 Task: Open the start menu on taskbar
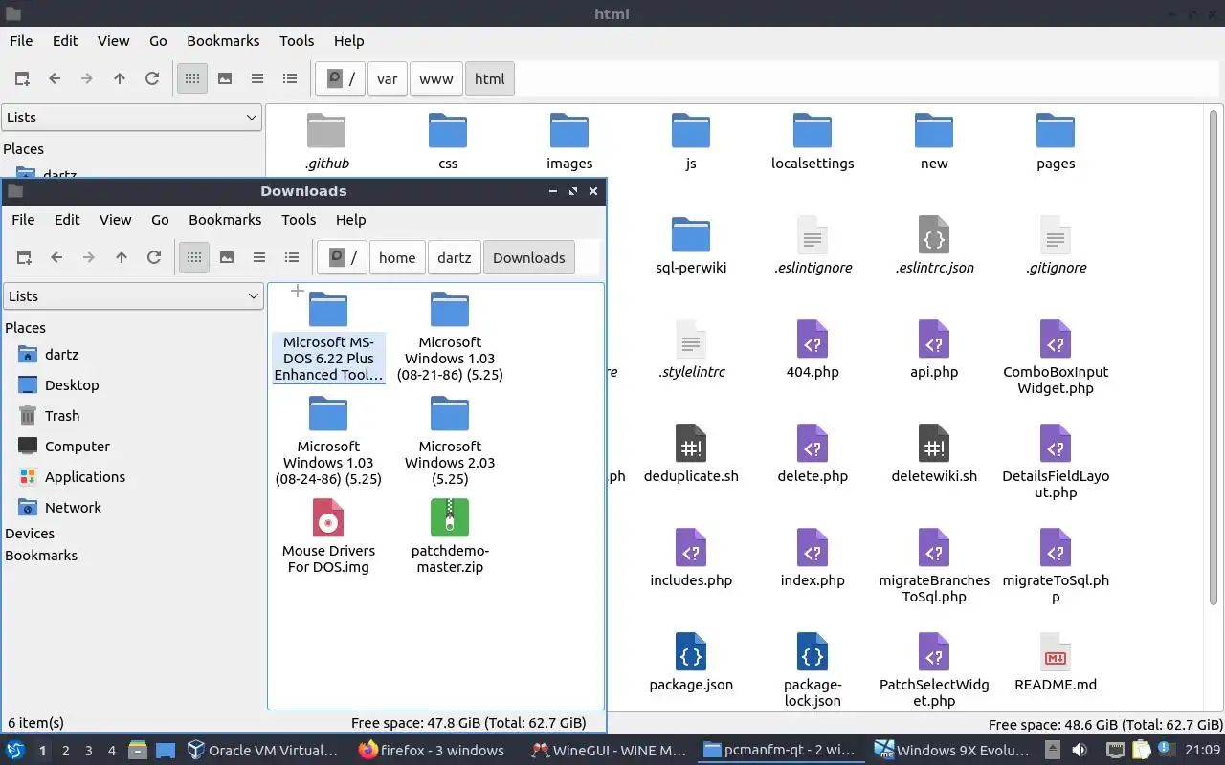[15, 750]
